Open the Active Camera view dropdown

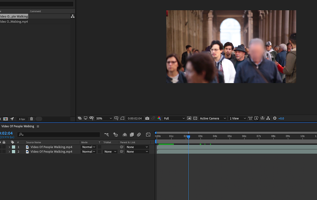212,118
